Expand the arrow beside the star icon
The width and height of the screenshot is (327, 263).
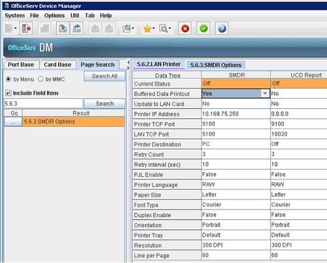[154, 29]
